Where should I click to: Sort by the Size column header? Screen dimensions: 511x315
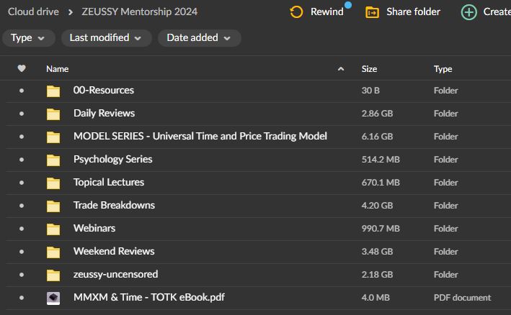click(x=369, y=69)
